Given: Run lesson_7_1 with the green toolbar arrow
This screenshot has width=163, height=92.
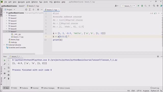Looking at the screenshot, I should (x=138, y=6).
